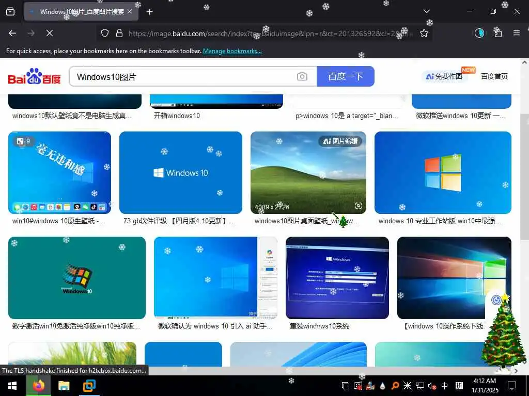
Task: Click caption 微软确认为 windows 10 引入 ai 助手
Action: pos(215,326)
